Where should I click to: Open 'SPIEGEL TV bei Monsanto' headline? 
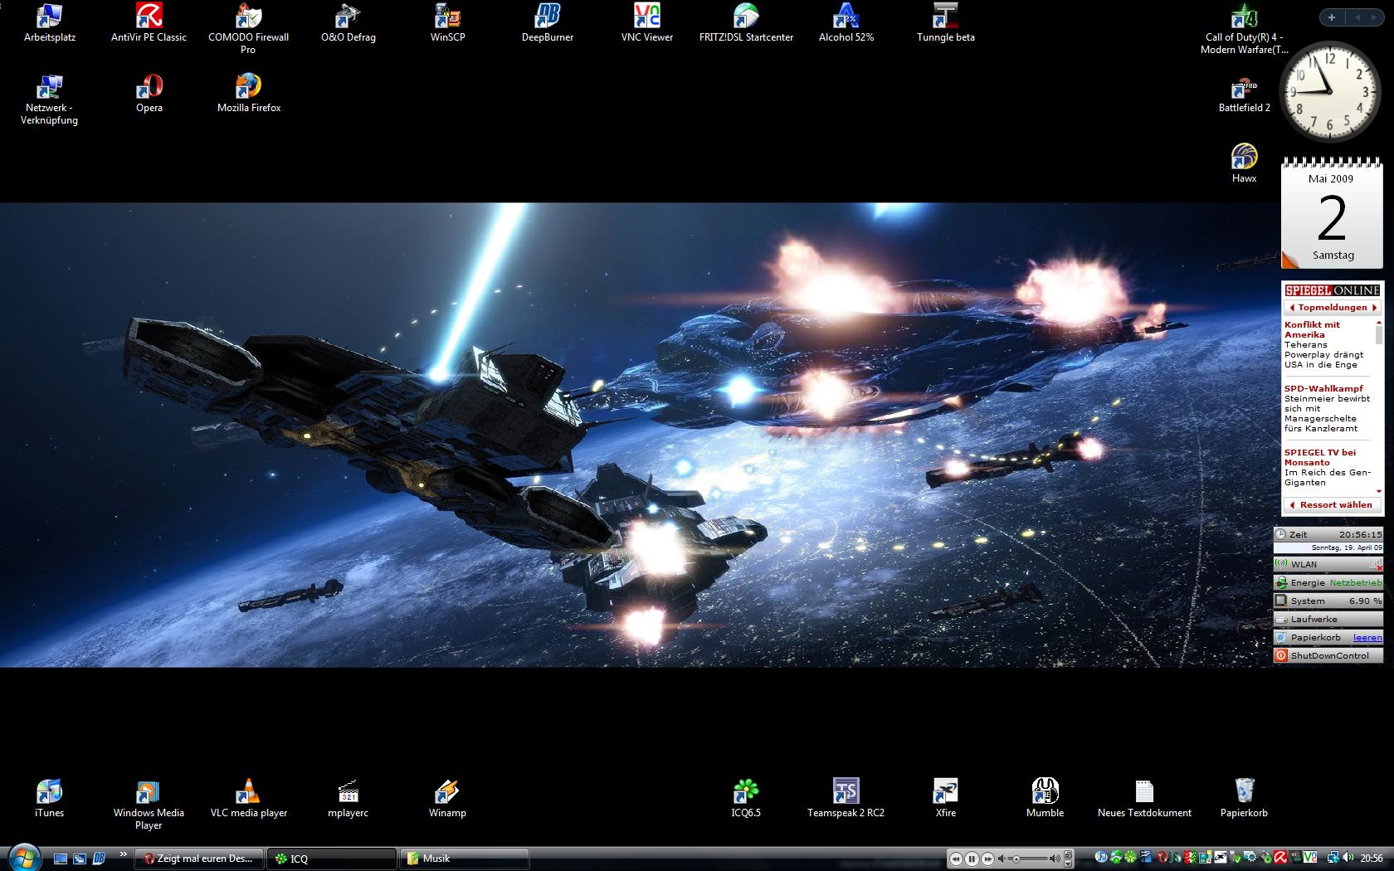coord(1320,457)
